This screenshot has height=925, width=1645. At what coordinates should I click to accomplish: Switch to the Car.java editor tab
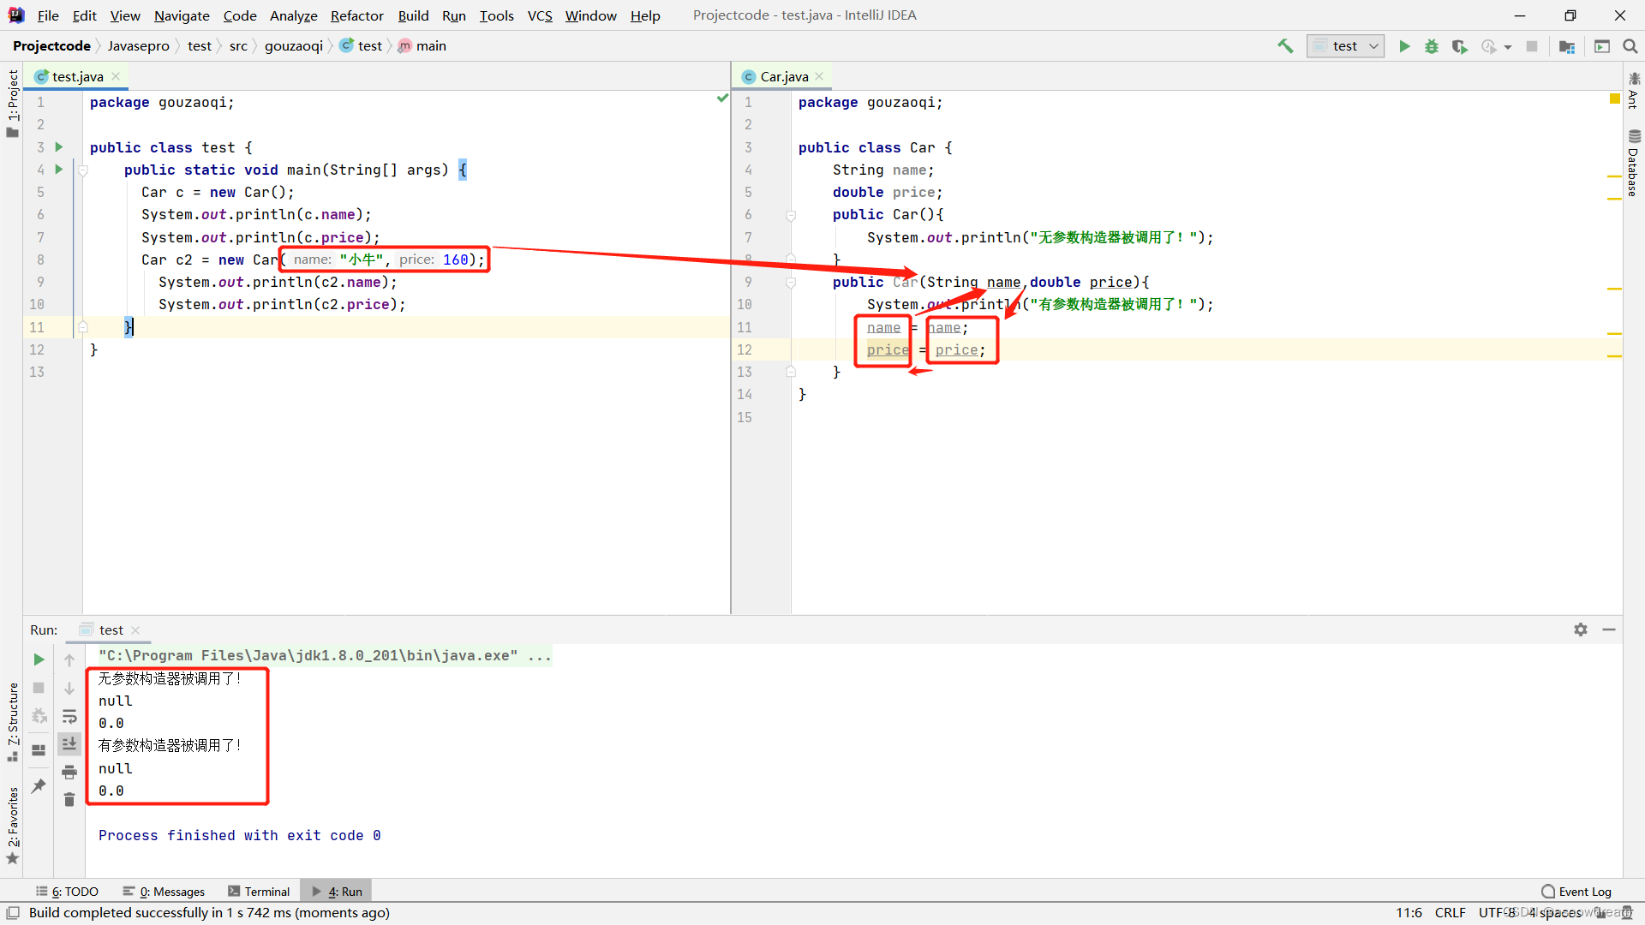tap(784, 76)
